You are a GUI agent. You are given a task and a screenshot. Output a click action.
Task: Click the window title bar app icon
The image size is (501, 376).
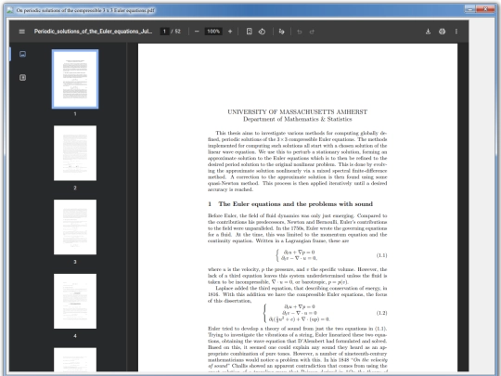click(10, 10)
